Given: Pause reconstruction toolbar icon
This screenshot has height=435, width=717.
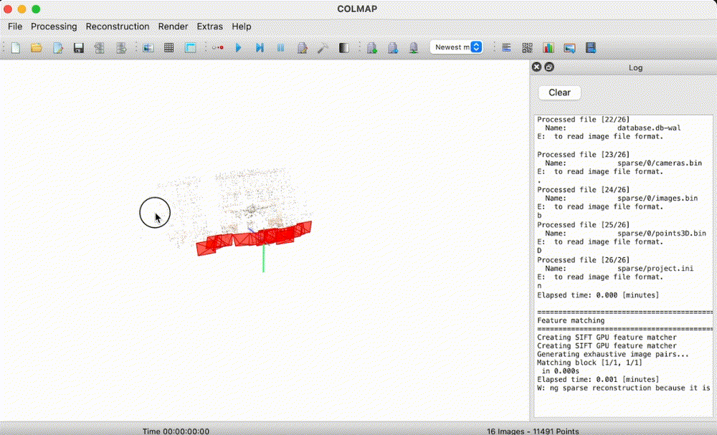Looking at the screenshot, I should pyautogui.click(x=281, y=47).
